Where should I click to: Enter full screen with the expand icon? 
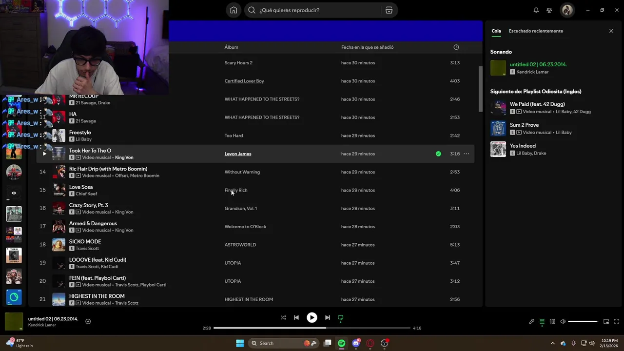click(x=617, y=322)
